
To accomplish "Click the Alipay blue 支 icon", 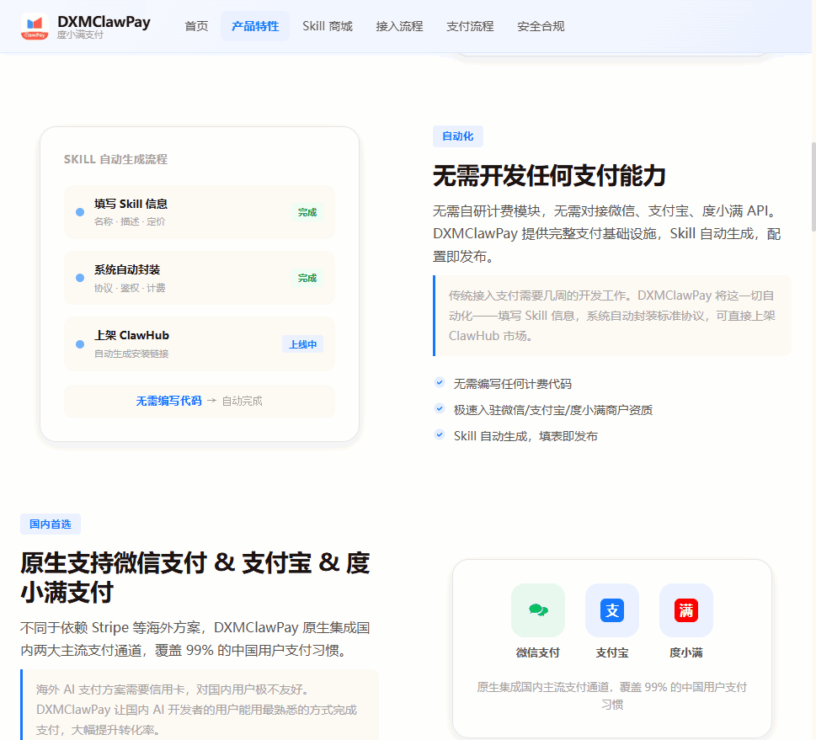I will tap(612, 610).
